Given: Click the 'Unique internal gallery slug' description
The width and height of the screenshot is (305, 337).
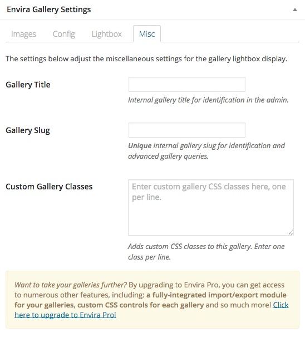Looking at the screenshot, I should point(206,151).
